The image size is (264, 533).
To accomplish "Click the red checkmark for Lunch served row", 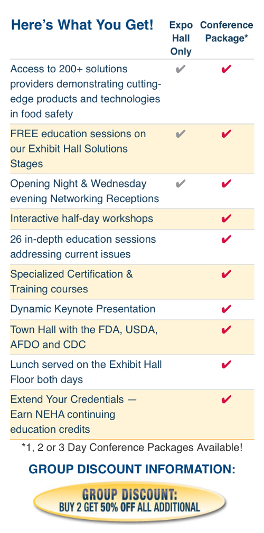I will coord(226,365).
